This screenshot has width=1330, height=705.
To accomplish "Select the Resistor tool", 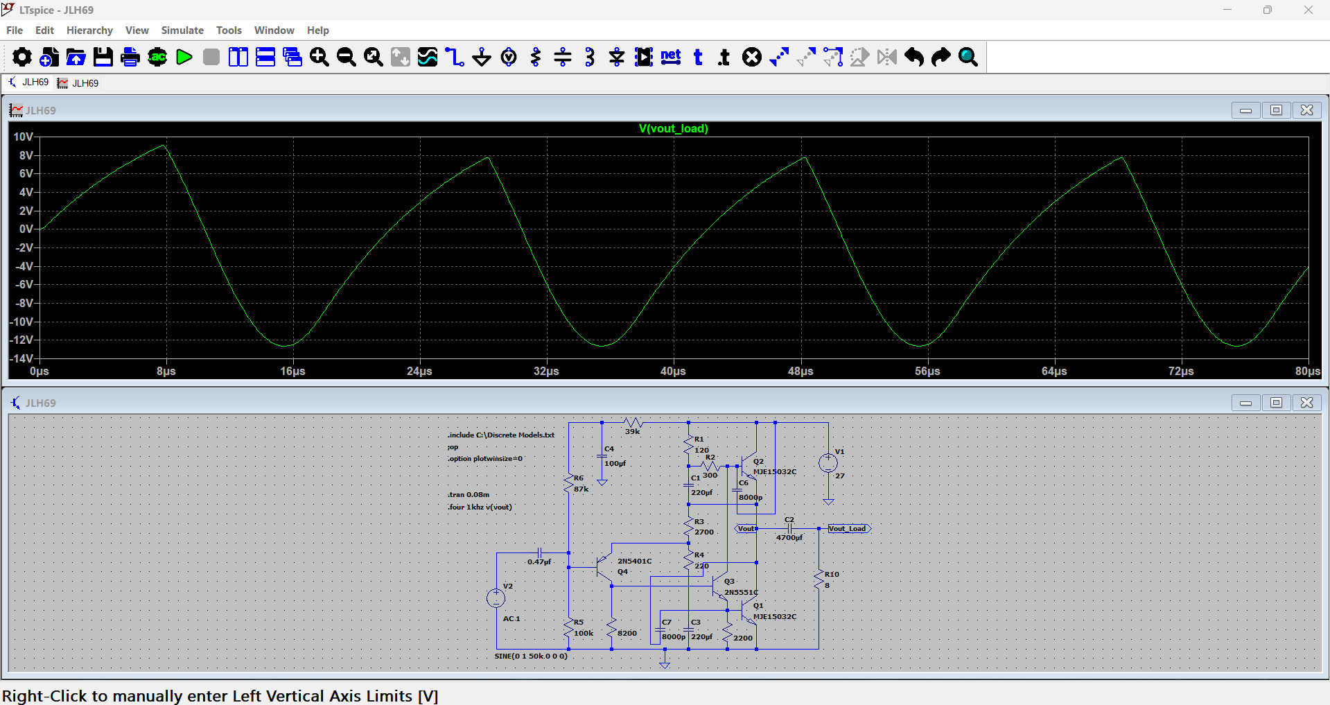I will pyautogui.click(x=536, y=57).
